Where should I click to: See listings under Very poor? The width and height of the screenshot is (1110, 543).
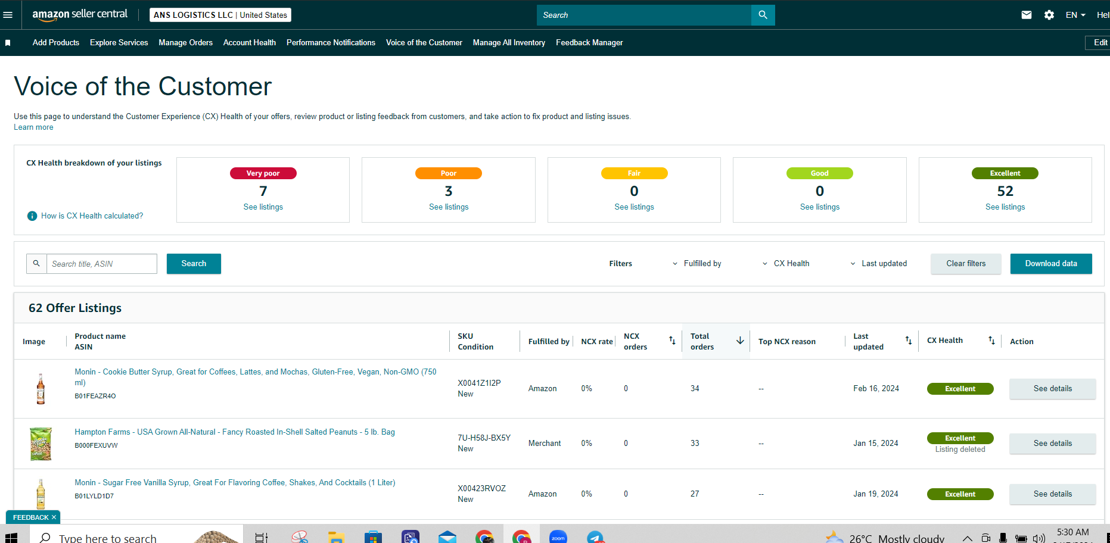263,207
